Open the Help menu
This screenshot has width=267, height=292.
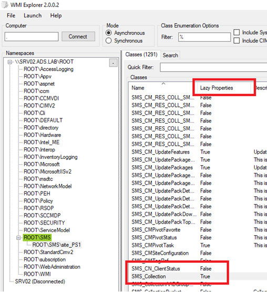[56, 15]
